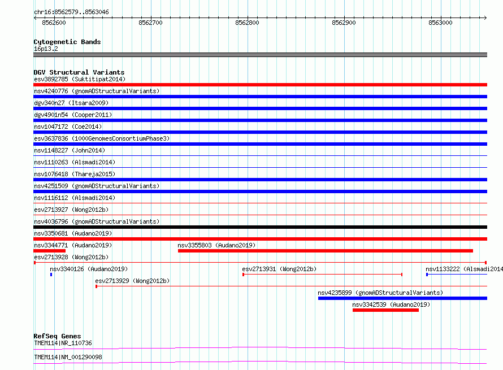503x370 pixels.
Task: Click the black bar under nsv4036796
Action: coord(260,227)
